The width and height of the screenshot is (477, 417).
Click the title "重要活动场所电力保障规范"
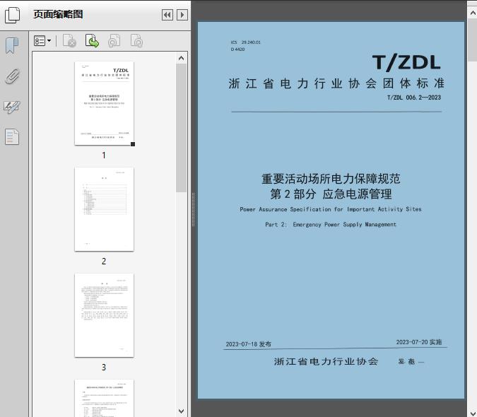tap(331, 179)
